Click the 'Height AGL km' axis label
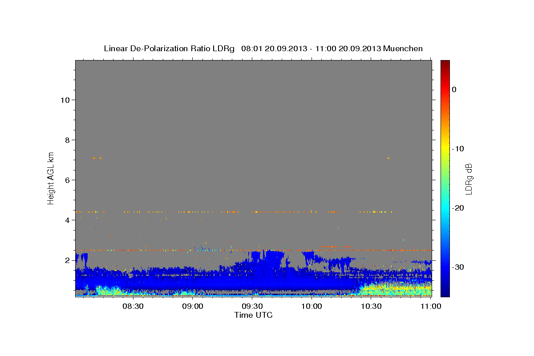This screenshot has height=356, width=534. 51,178
